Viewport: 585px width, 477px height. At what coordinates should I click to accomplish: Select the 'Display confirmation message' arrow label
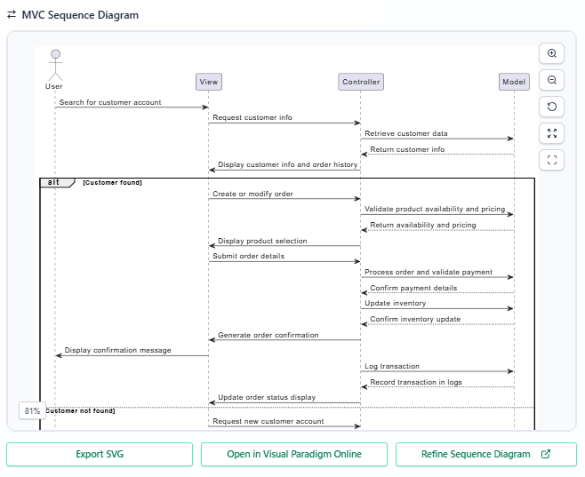point(117,350)
